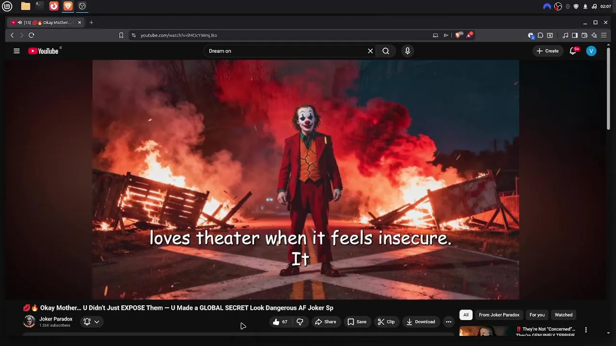This screenshot has width=616, height=346.
Task: Reload the current page
Action: tap(31, 35)
